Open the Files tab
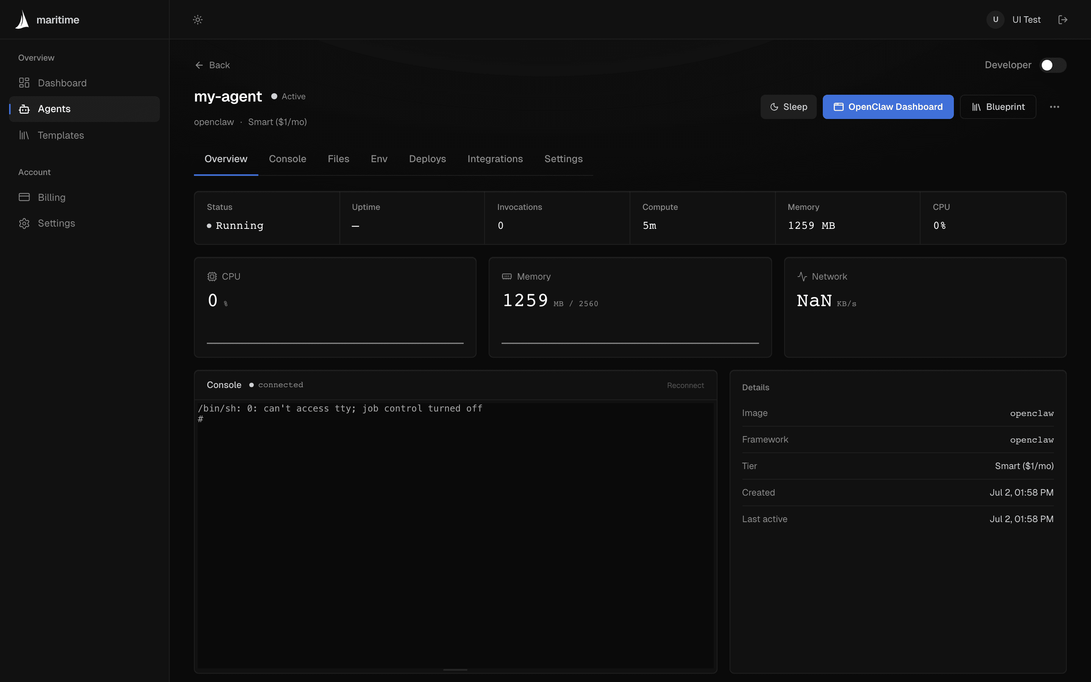The image size is (1091, 682). click(339, 159)
